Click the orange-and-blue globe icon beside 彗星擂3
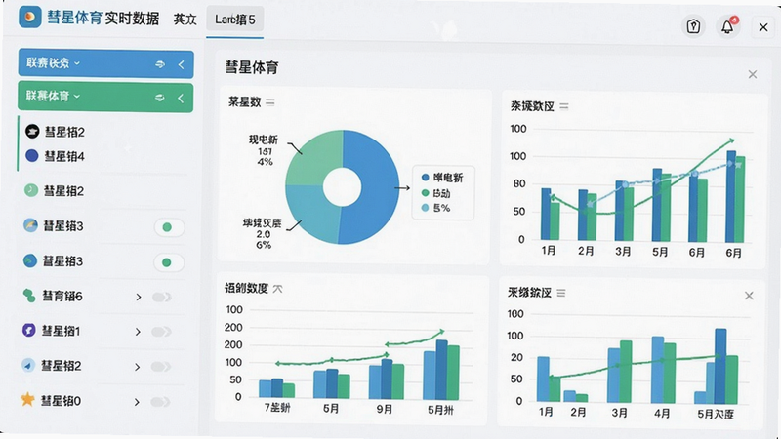 pyautogui.click(x=30, y=225)
